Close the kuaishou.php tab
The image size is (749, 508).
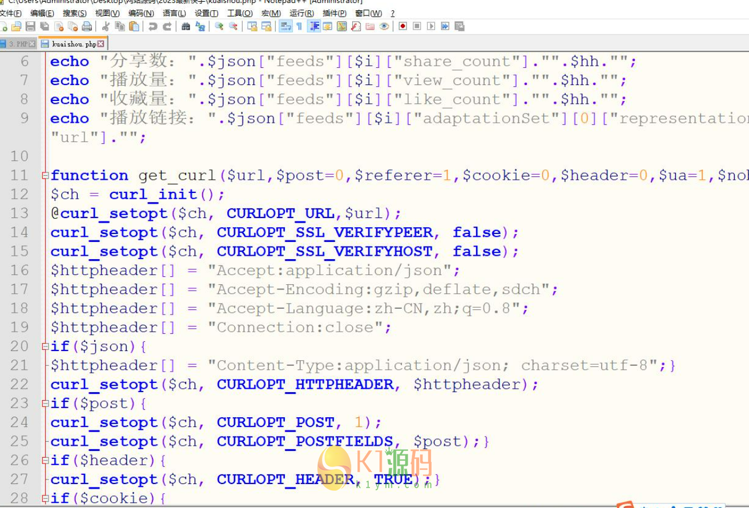tap(101, 44)
